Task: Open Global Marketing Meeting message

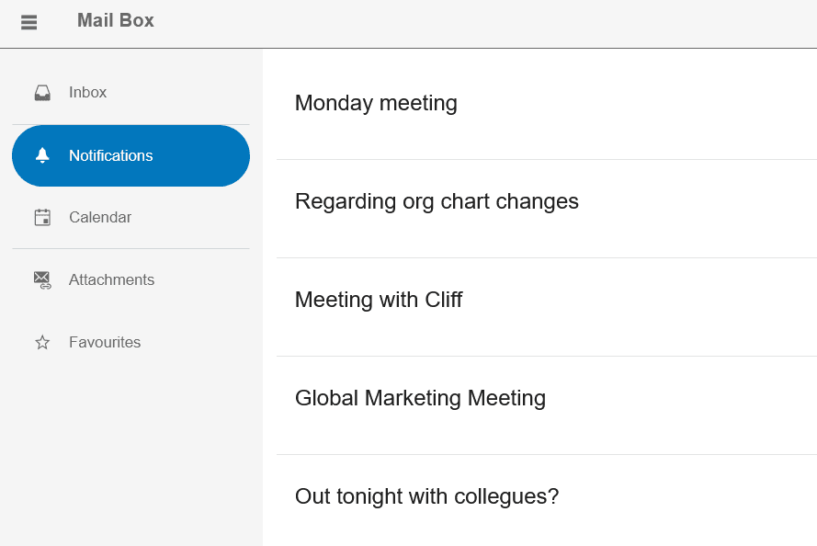Action: [x=421, y=399]
